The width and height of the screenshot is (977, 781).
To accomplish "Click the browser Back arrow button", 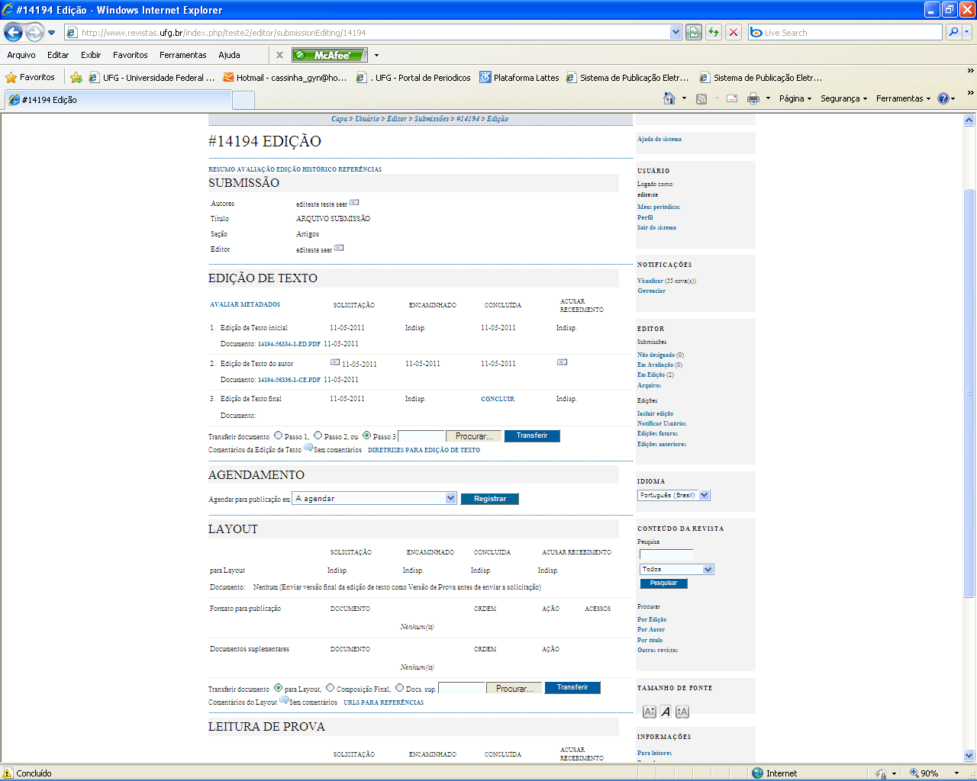I will 13,32.
